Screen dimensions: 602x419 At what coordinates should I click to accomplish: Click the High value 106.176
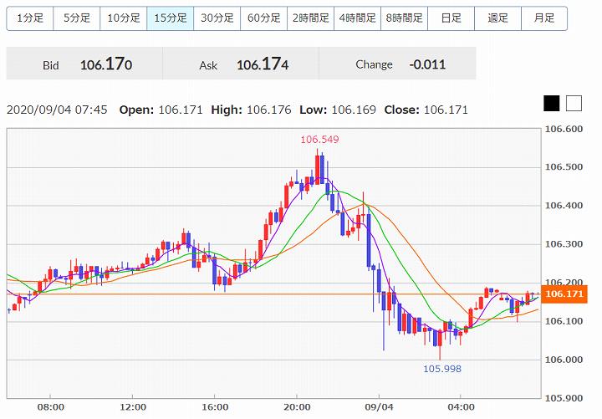[x=268, y=110]
